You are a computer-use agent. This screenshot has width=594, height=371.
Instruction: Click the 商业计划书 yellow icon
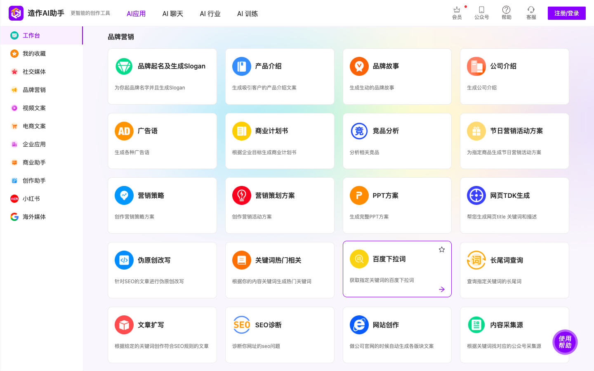point(242,131)
